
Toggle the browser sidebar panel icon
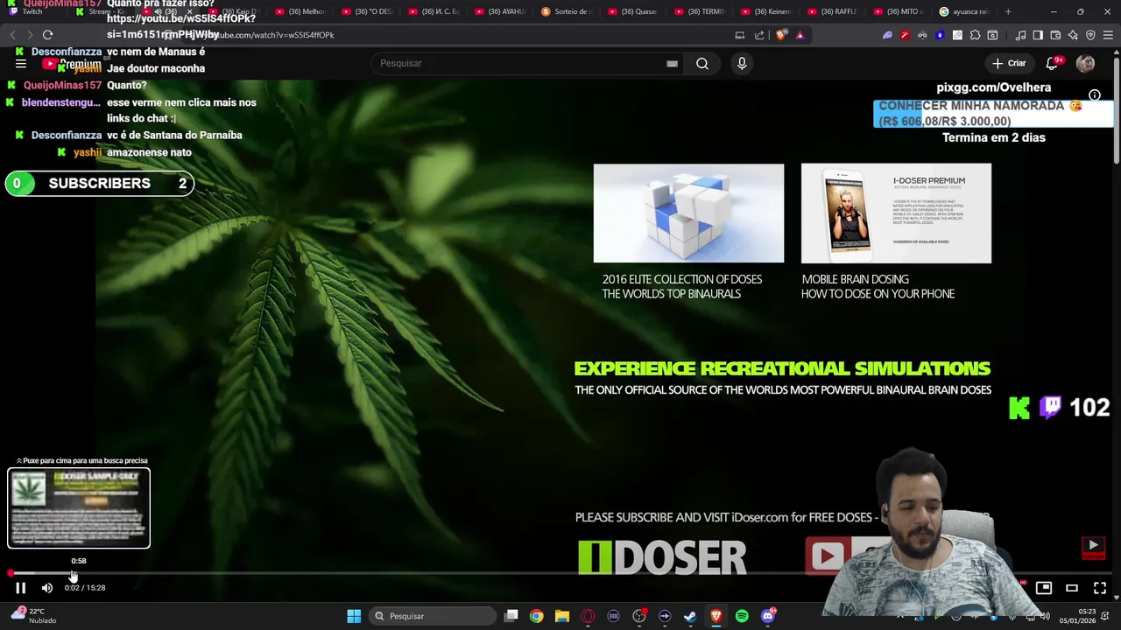(x=1038, y=35)
